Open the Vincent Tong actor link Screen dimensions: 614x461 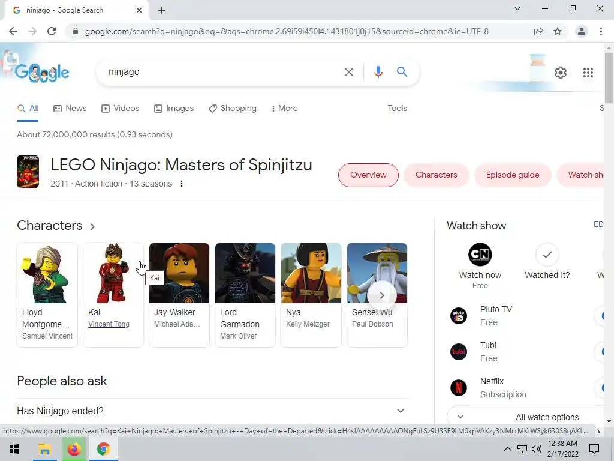tap(109, 324)
